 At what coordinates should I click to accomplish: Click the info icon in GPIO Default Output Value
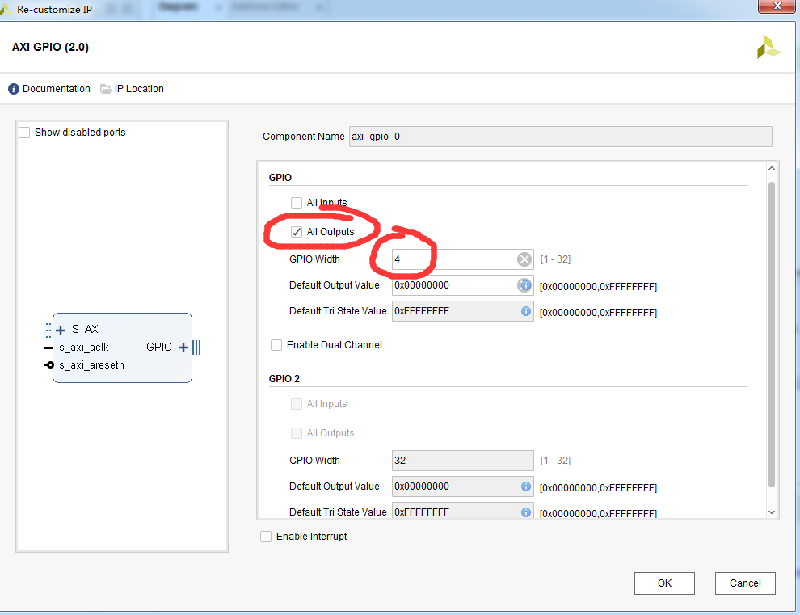[524, 285]
